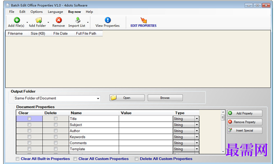The width and height of the screenshot is (276, 164).
Task: Open the Add File(s) dropdown arrow
Action: tap(27, 22)
